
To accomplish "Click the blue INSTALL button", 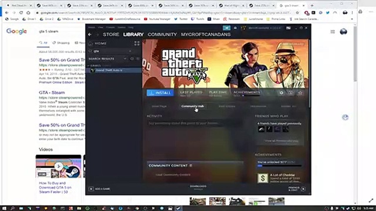I will (x=160, y=93).
